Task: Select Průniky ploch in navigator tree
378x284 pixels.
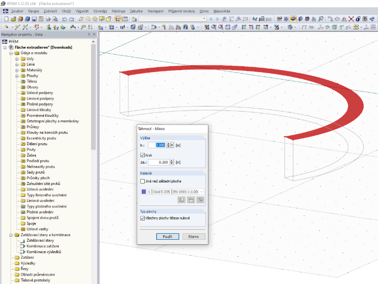Action: coord(38,178)
